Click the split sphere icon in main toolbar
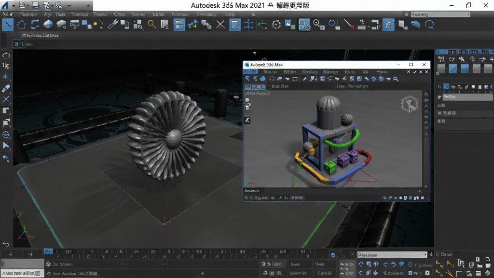This screenshot has width=494, height=278. (x=48, y=25)
